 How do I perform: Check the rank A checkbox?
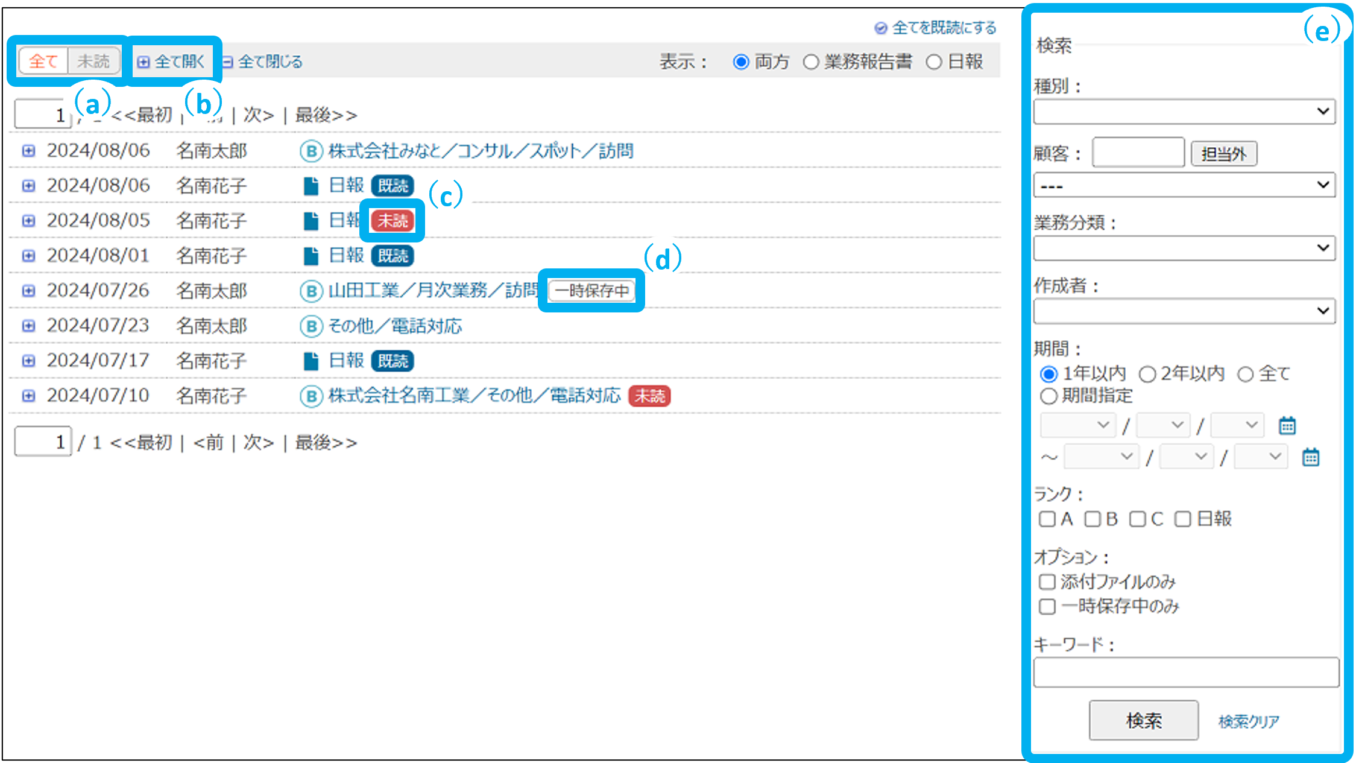[1047, 519]
